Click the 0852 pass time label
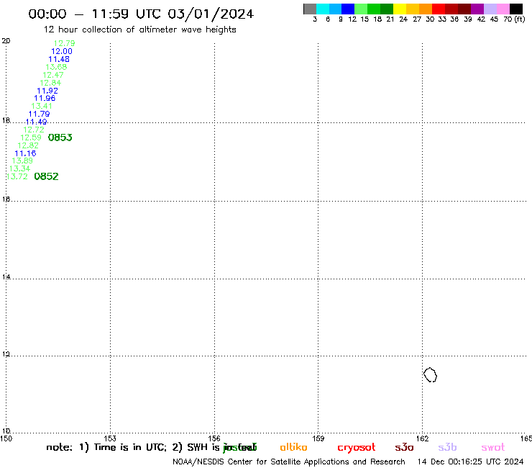 tap(47, 176)
